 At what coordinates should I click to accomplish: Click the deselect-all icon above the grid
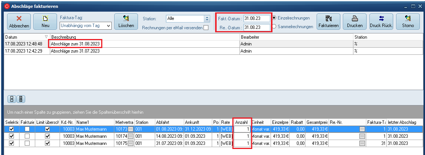pos(21,99)
